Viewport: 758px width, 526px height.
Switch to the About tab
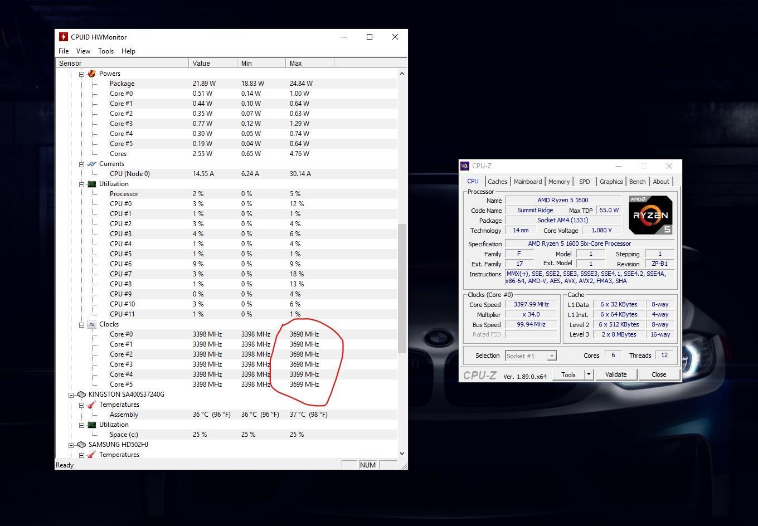661,182
